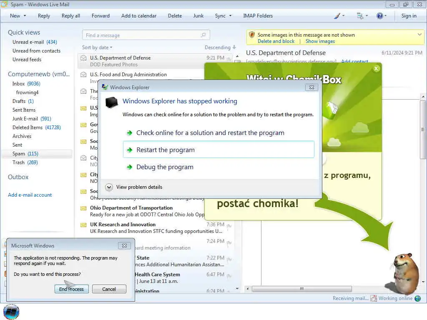
Task: Click envelope icon of U.S. Department of Defense message
Action: pyautogui.click(x=83, y=58)
